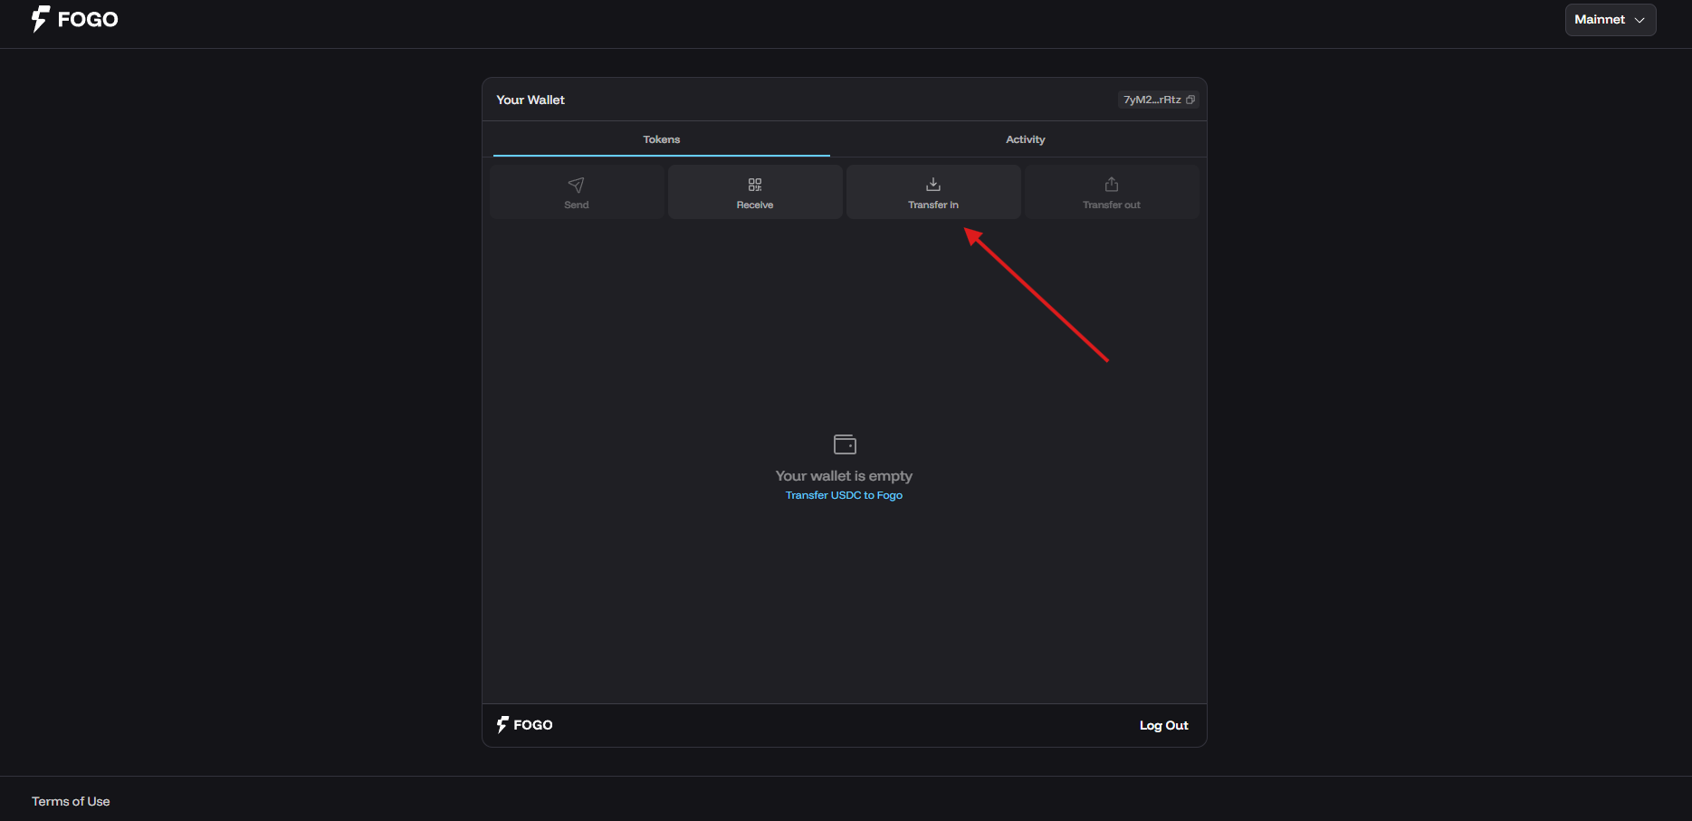This screenshot has height=821, width=1692.
Task: Copy wallet address using the copy icon
Action: click(1190, 100)
